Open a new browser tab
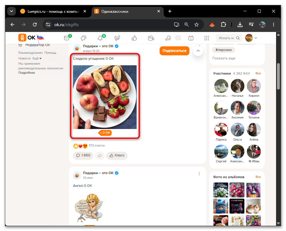The width and height of the screenshot is (286, 231). click(x=170, y=11)
